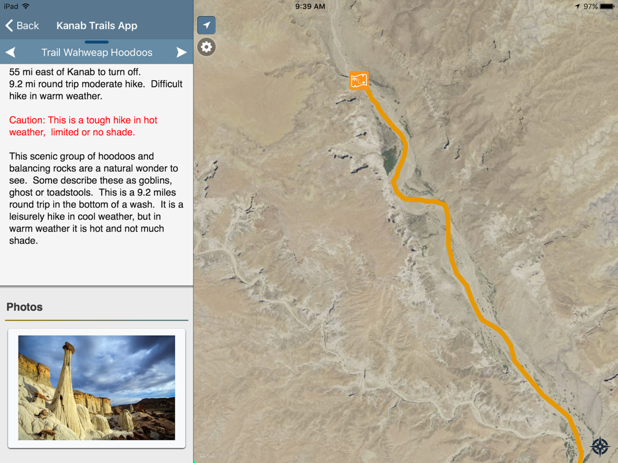Open the hoodoo photo thumbnail
Screen dimensions: 618x463
tap(96, 388)
